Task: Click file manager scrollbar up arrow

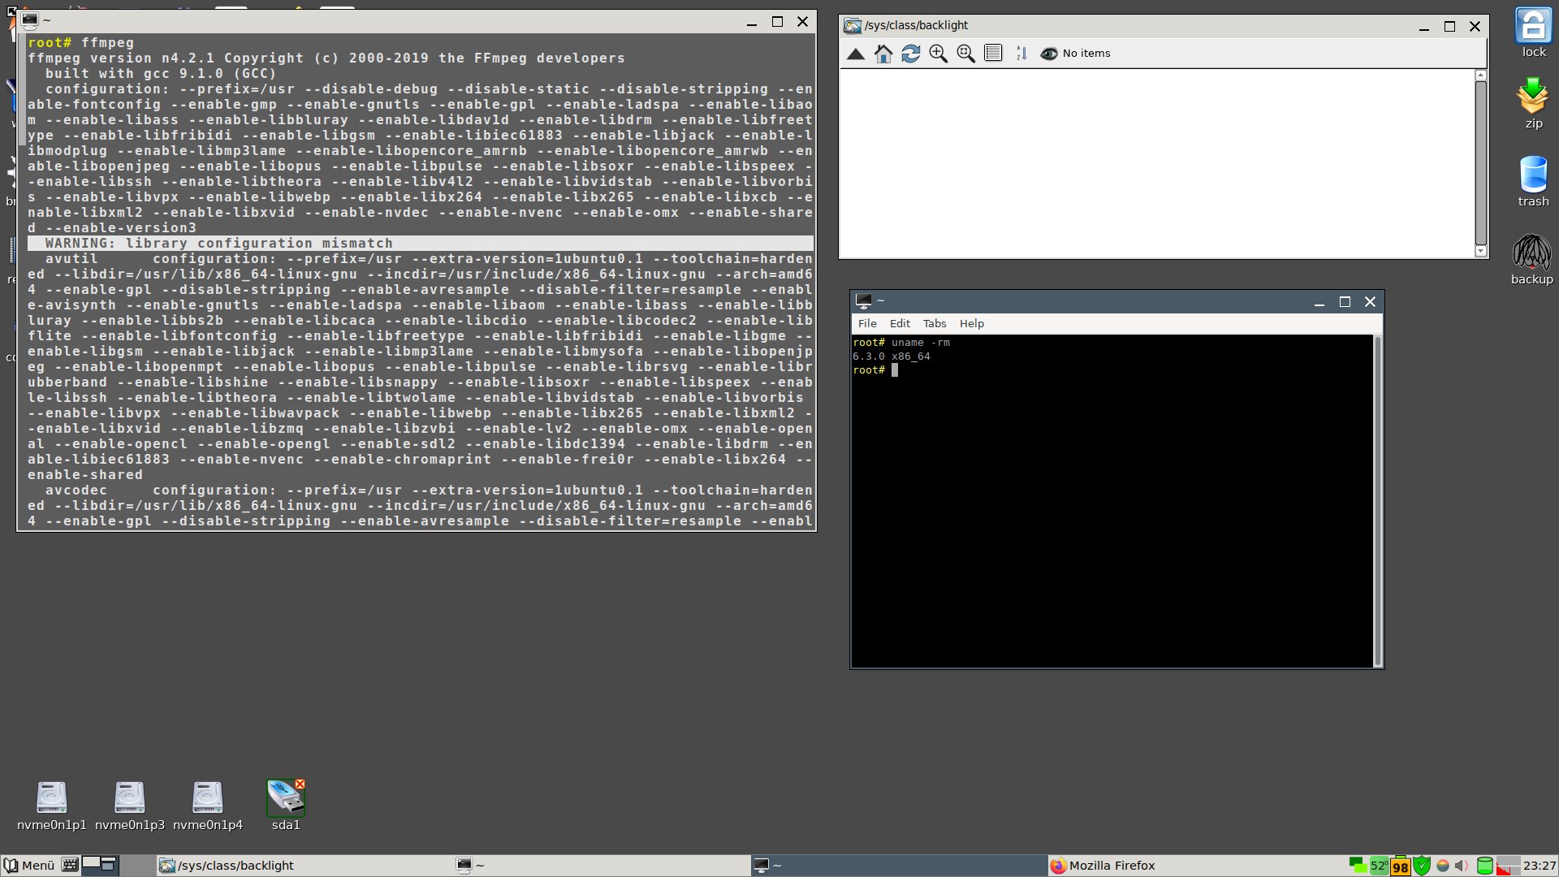Action: [1481, 75]
